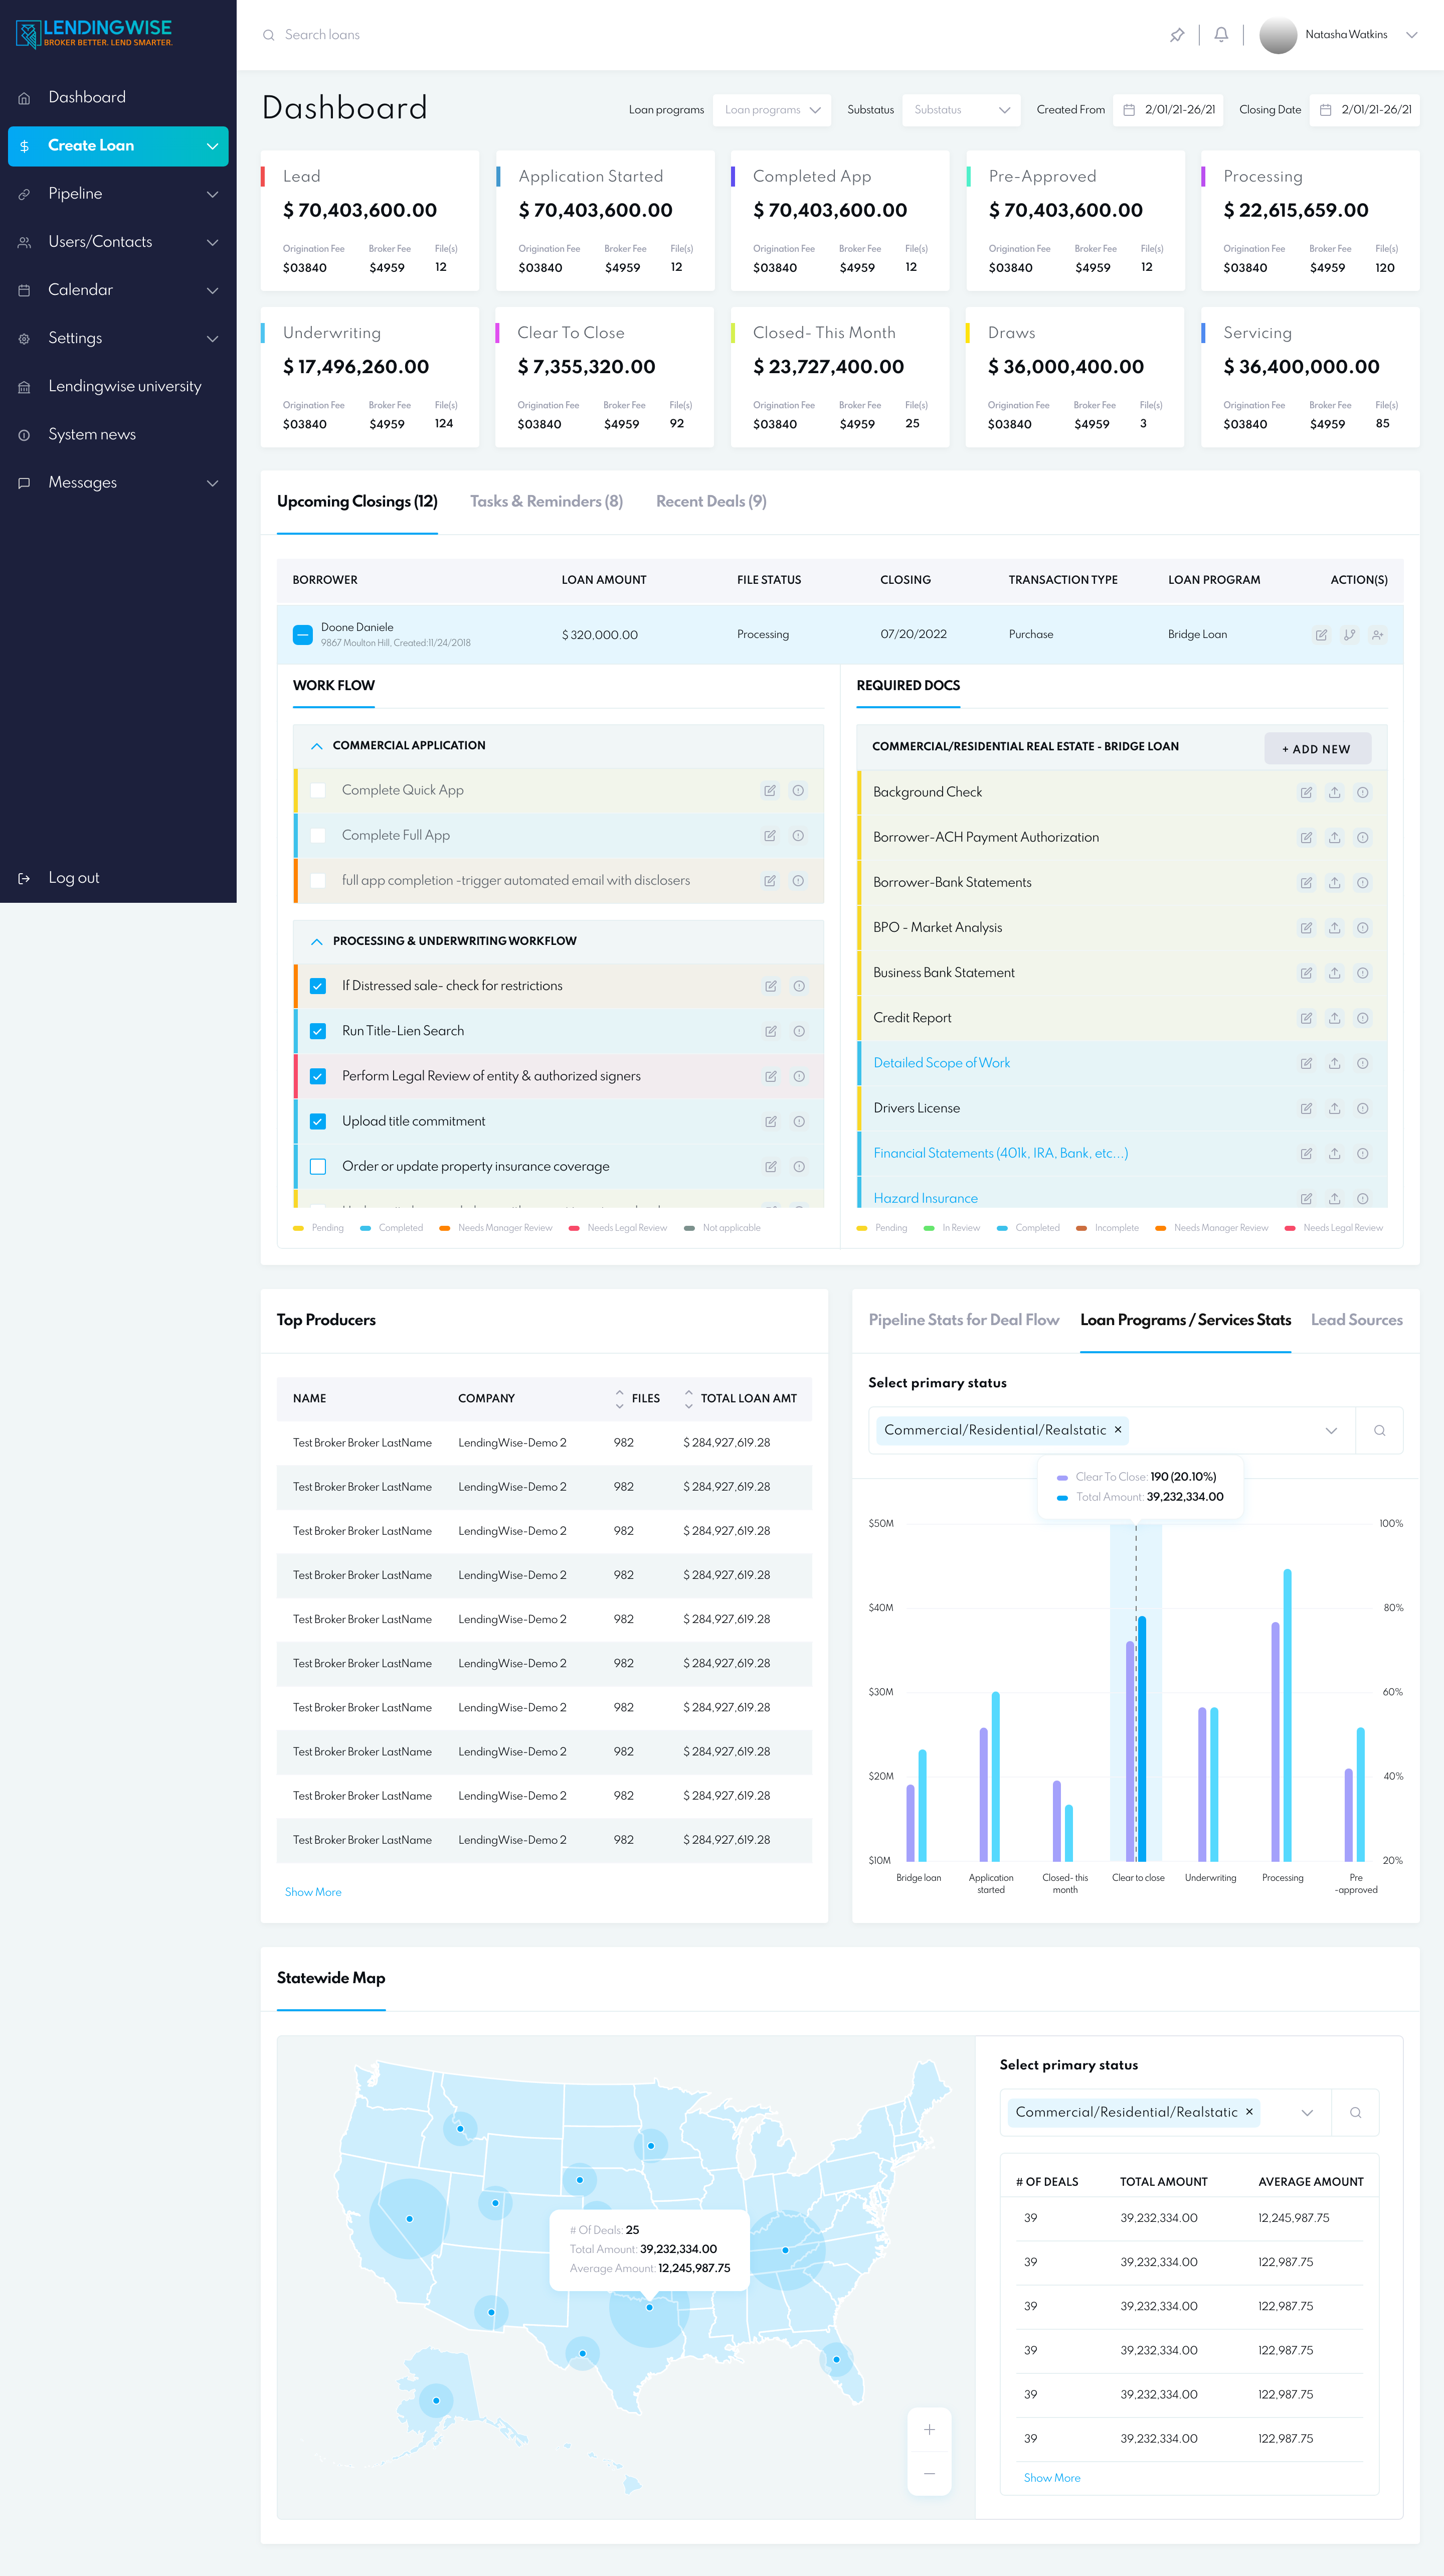The height and width of the screenshot is (2576, 1444).
Task: Expand Users/Contacts sidebar menu
Action: [x=212, y=242]
